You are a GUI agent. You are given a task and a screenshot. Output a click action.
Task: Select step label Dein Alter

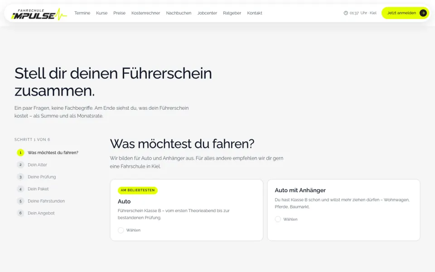[x=37, y=165]
